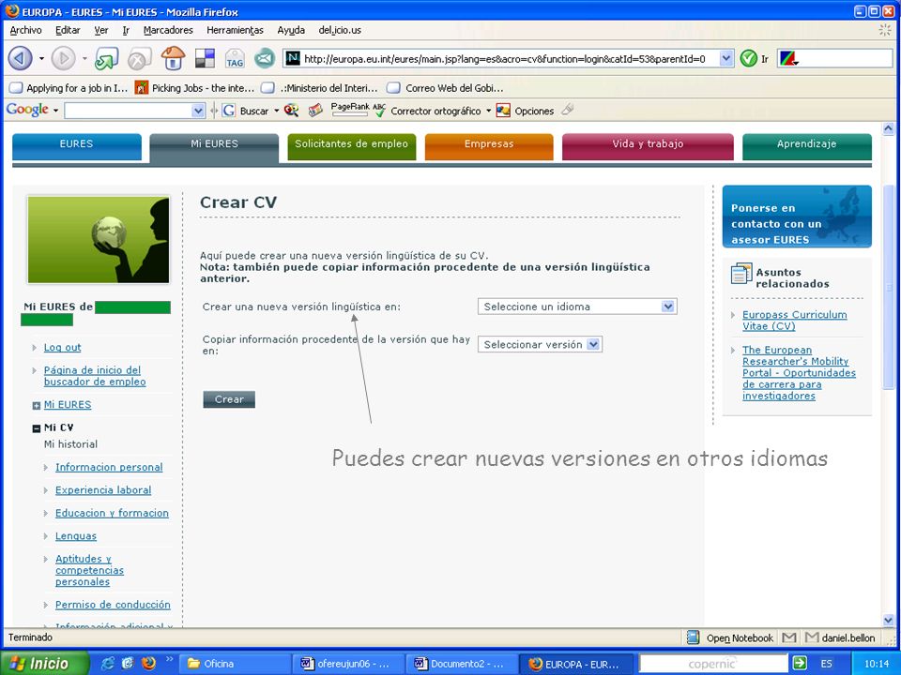Screen dimensions: 901x675
Task: Launch Firefox from the quick launch bar
Action: [148, 664]
